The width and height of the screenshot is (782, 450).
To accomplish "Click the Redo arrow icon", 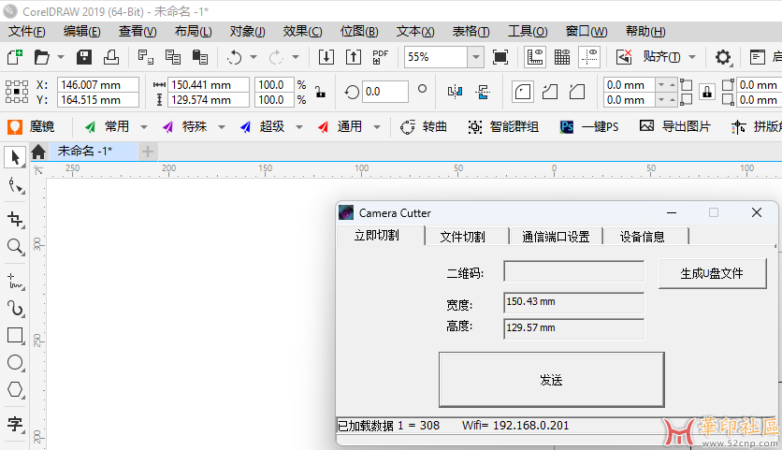I will click(x=276, y=57).
